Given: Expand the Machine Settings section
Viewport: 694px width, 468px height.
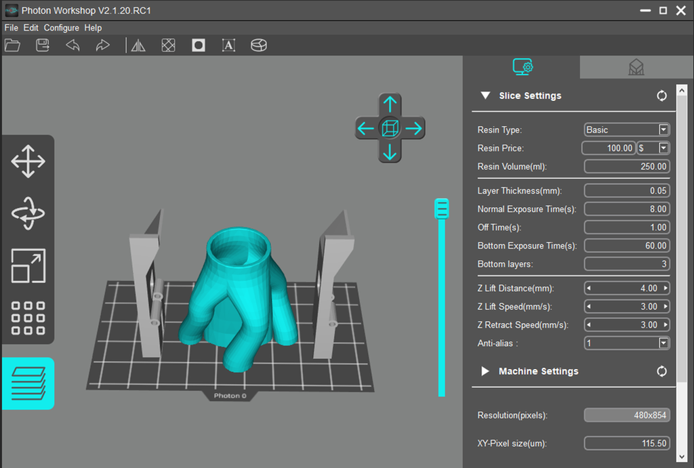Looking at the screenshot, I should point(485,371).
